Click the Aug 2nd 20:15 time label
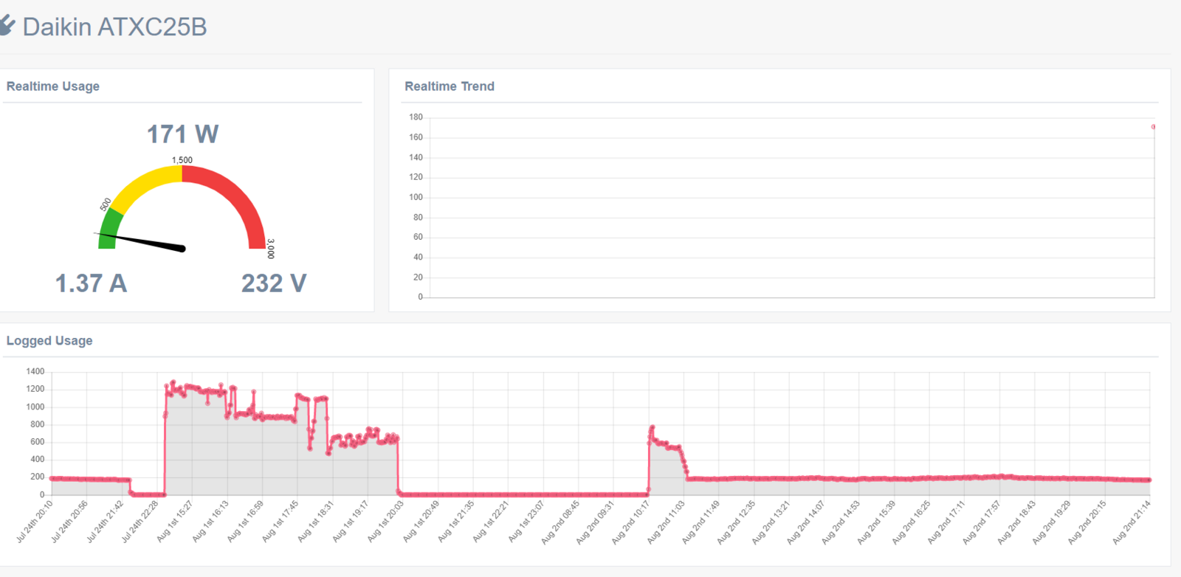 coord(1088,522)
